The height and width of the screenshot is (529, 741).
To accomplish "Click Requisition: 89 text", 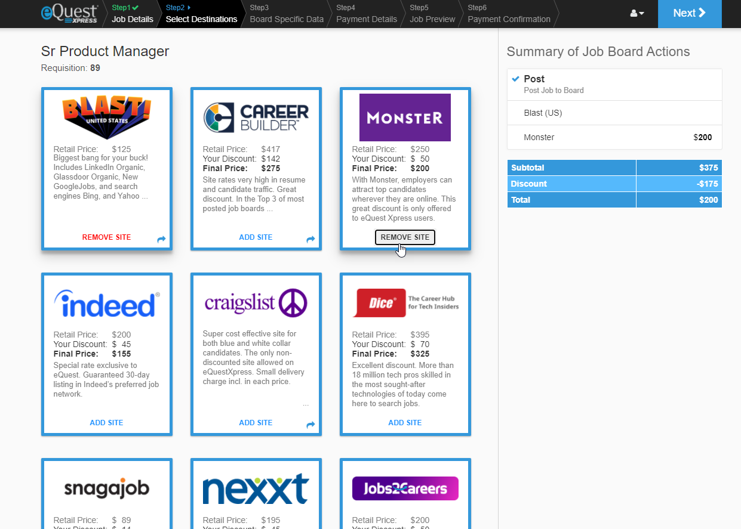I will click(x=70, y=68).
